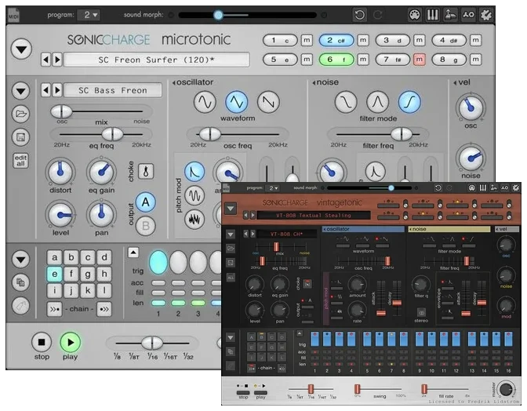Go to the next Microtonic preset

[57, 60]
